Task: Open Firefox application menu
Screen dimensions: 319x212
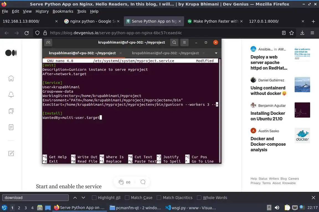Action: tap(312, 33)
